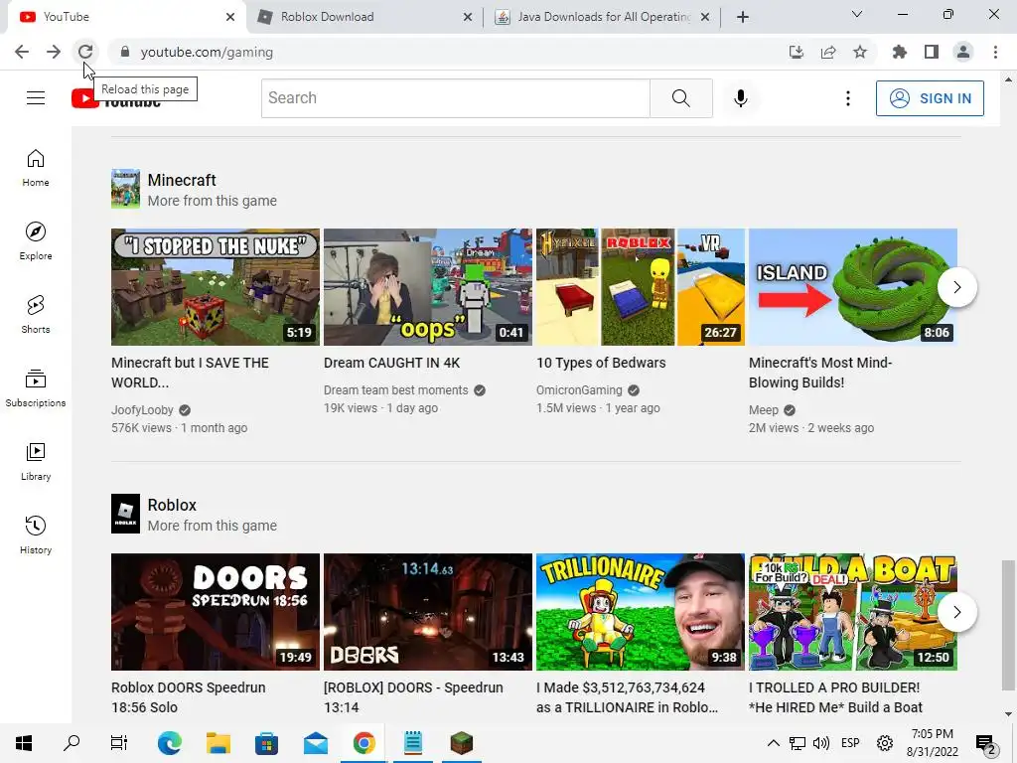The height and width of the screenshot is (763, 1017).
Task: Switch to the Roblox Download tab
Action: (363, 17)
